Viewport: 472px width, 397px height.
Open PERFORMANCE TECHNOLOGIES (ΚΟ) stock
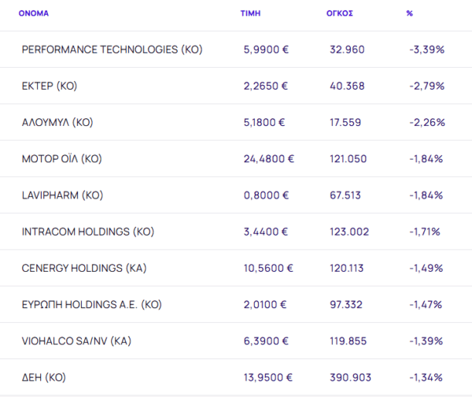point(112,50)
